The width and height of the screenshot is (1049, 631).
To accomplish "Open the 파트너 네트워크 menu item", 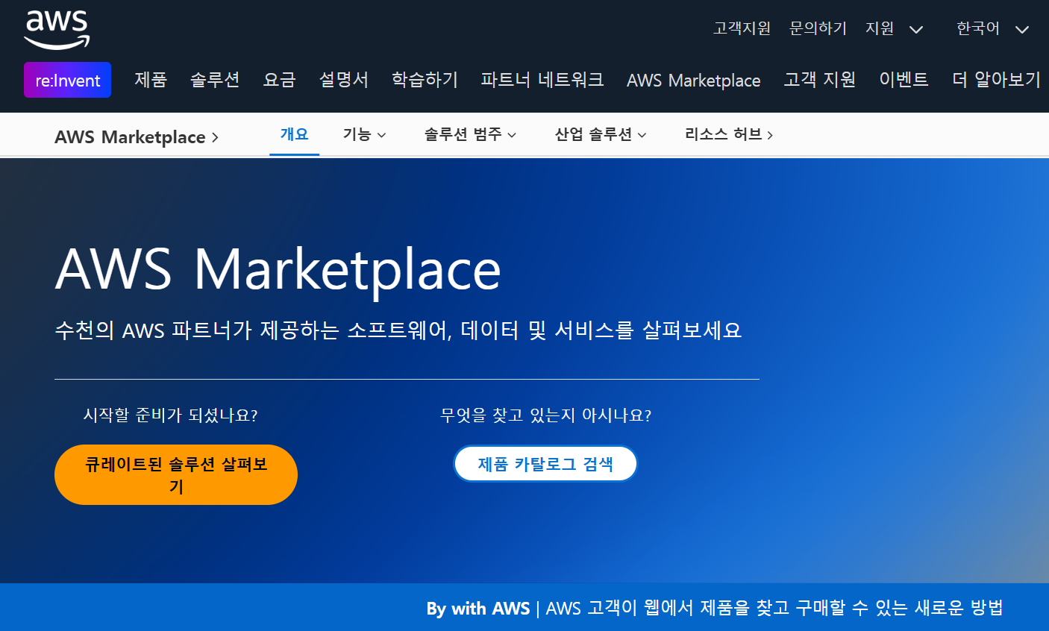I will (x=542, y=80).
